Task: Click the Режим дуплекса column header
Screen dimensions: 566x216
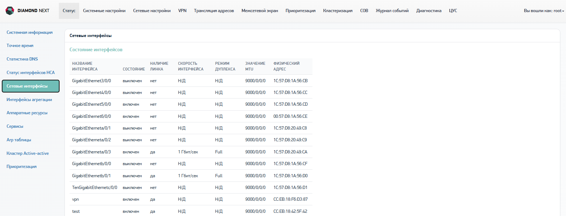Action: pyautogui.click(x=225, y=66)
